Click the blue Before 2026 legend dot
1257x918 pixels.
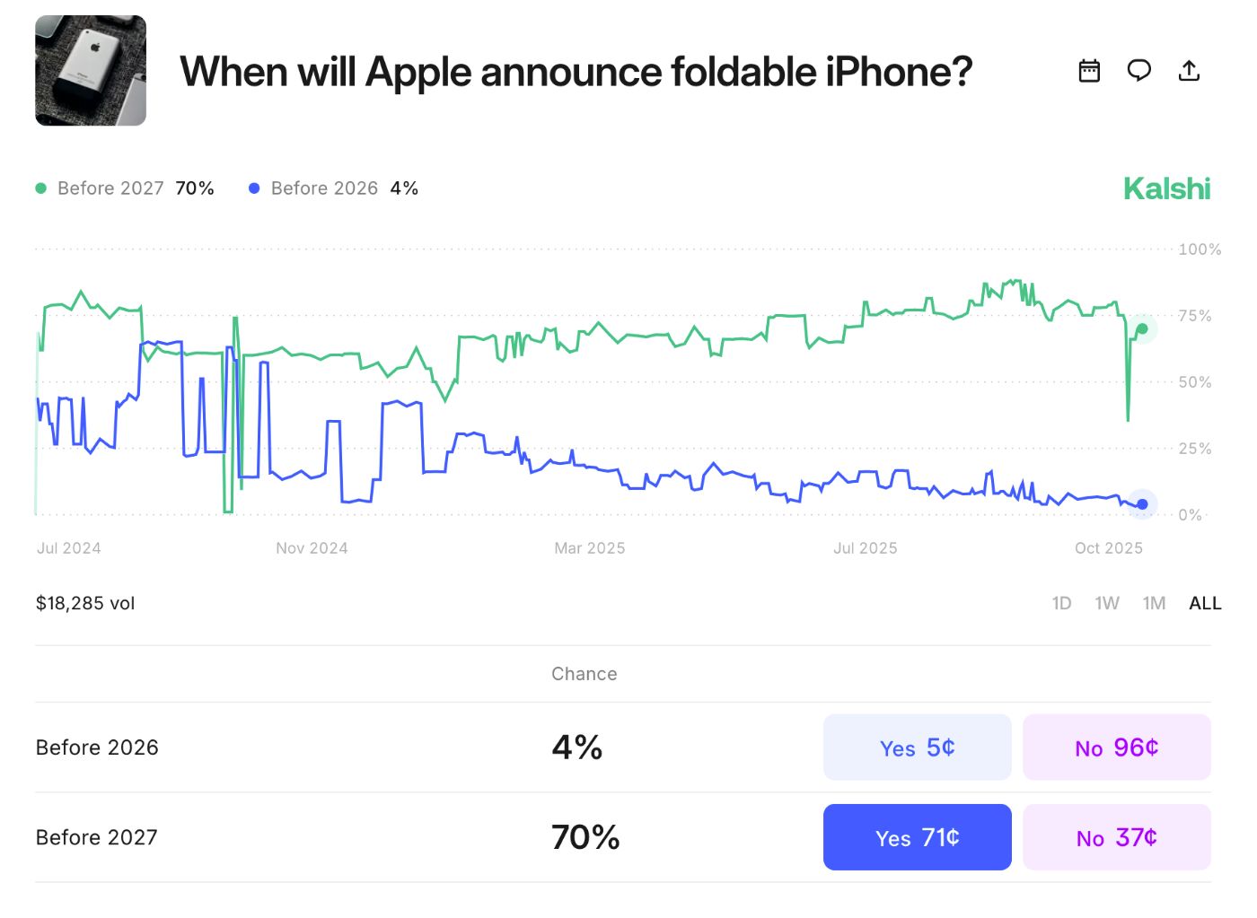click(x=254, y=188)
